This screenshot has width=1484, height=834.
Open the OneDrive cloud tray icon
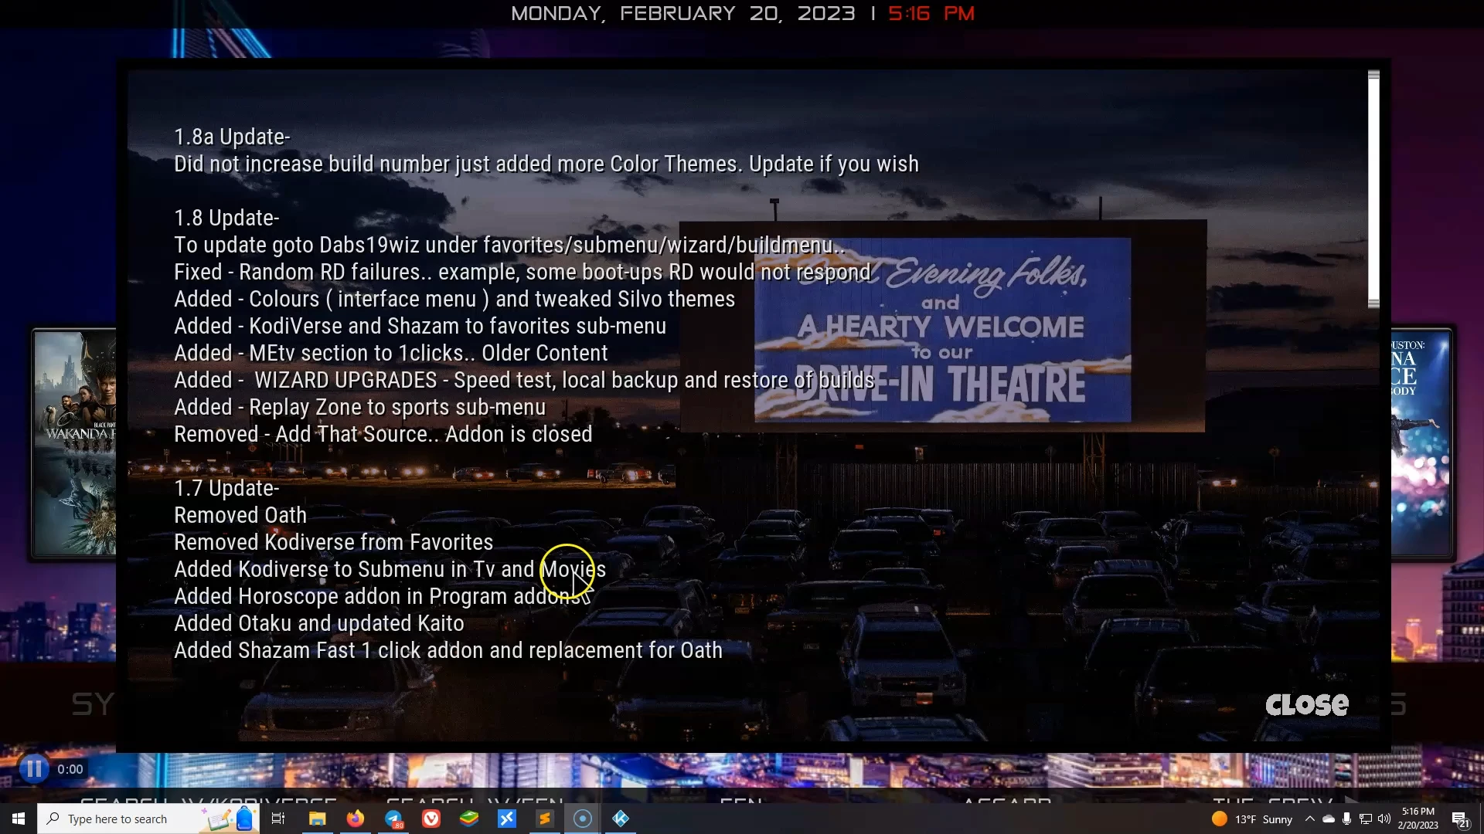coord(1328,819)
